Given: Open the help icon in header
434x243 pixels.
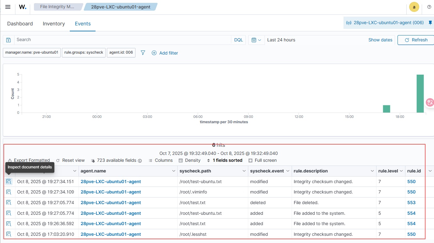Looking at the screenshot, I should (x=429, y=7).
